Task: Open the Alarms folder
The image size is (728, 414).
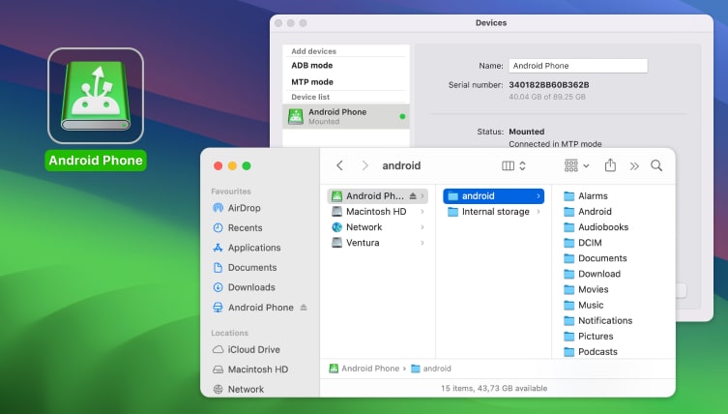Action: 586,196
